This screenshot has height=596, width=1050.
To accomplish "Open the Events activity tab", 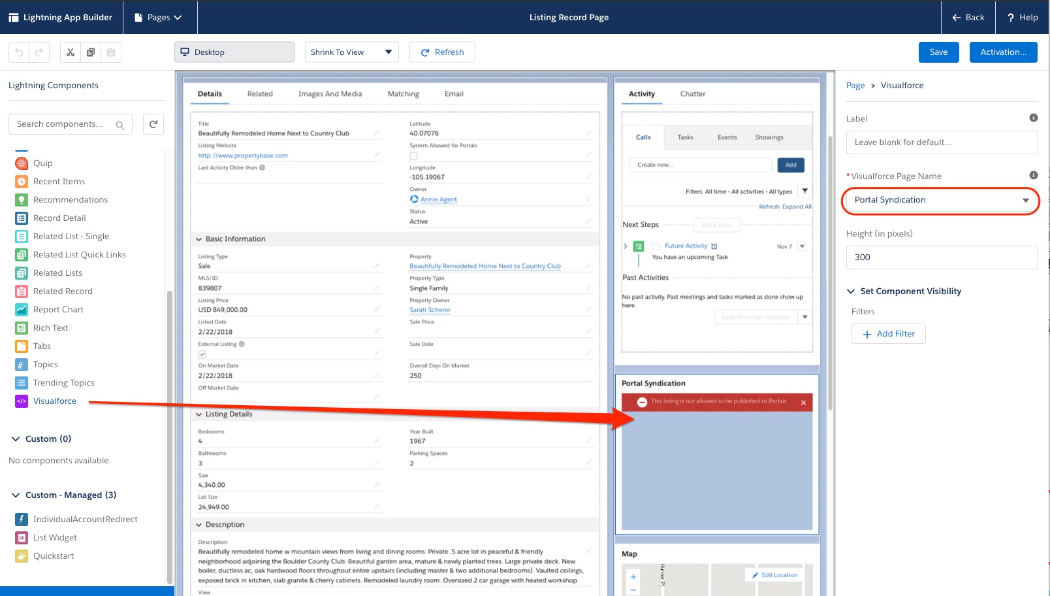I will pos(727,138).
